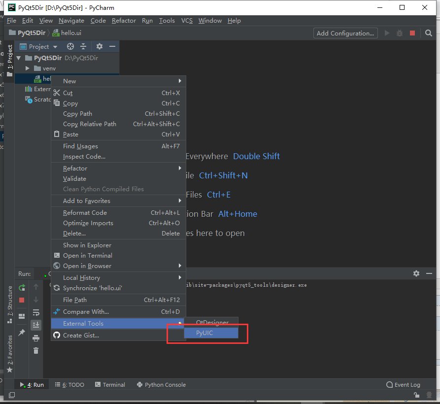This screenshot has width=440, height=404.
Task: Click the Down stack trace arrow
Action: [x=36, y=300]
